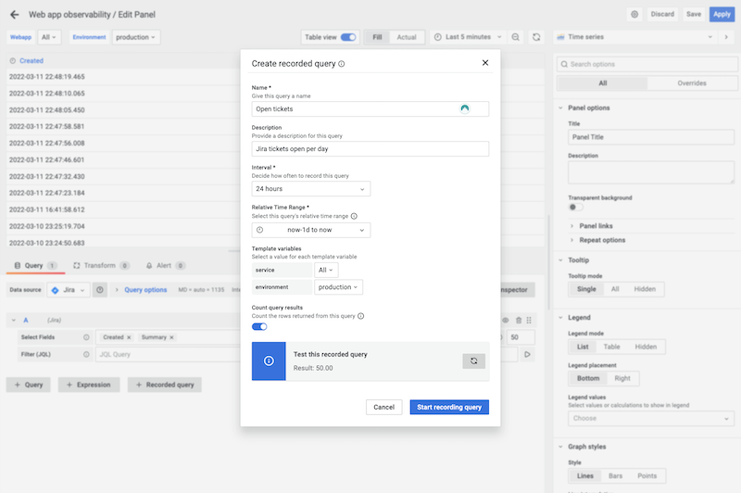
Task: Click the info icon beside Create recorded query
Action: click(x=342, y=64)
